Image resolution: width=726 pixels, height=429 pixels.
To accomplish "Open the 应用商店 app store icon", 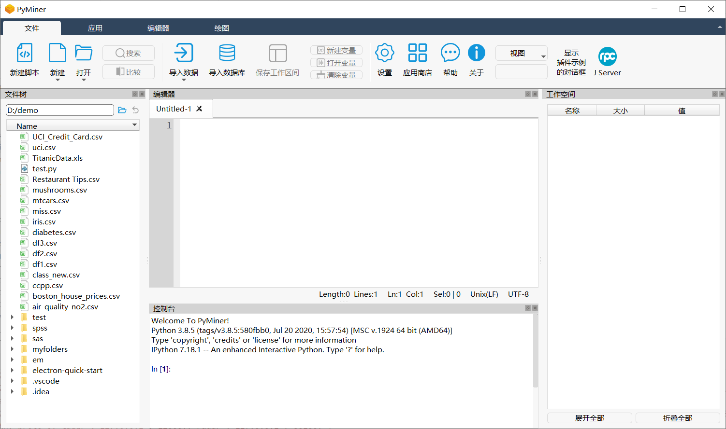I will [418, 53].
